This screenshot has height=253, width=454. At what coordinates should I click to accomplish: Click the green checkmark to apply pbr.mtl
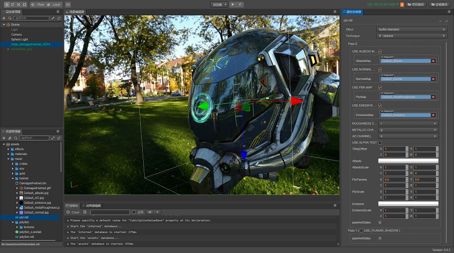coord(446,21)
